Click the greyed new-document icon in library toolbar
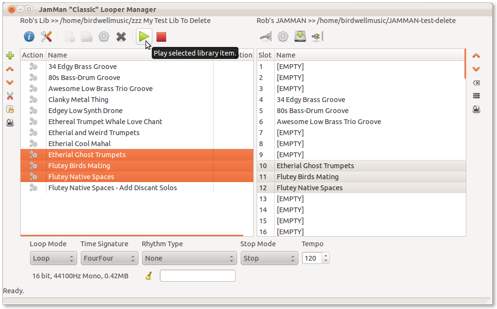 [70, 37]
